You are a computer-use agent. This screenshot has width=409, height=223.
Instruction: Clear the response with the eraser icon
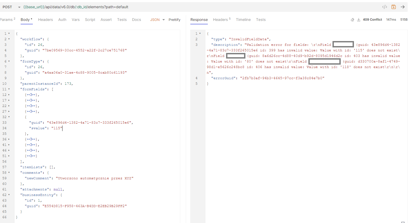coord(352,20)
